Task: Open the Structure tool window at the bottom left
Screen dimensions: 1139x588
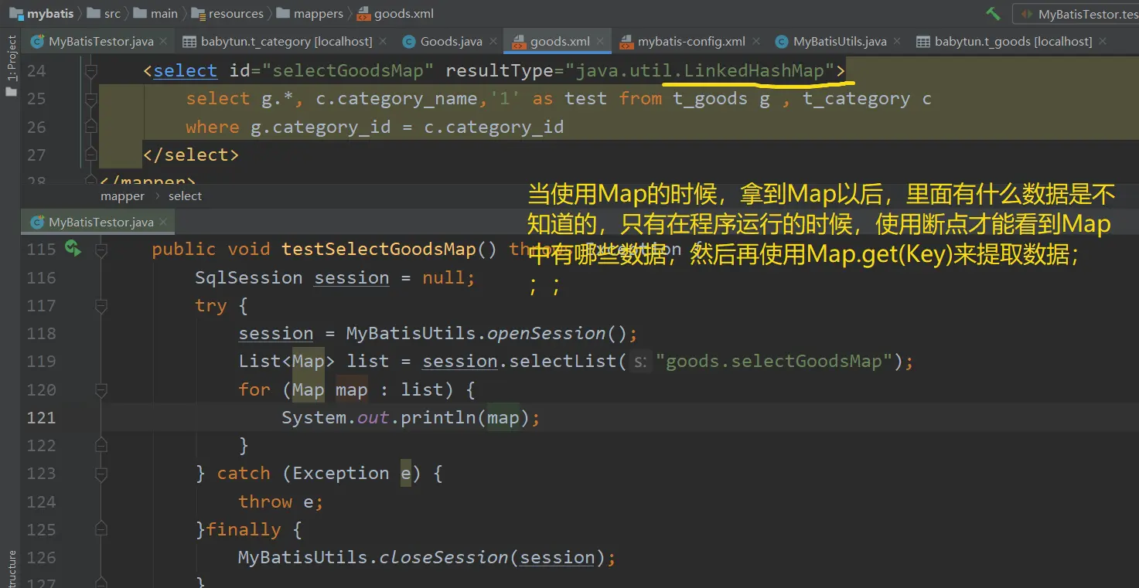Action: [x=11, y=569]
